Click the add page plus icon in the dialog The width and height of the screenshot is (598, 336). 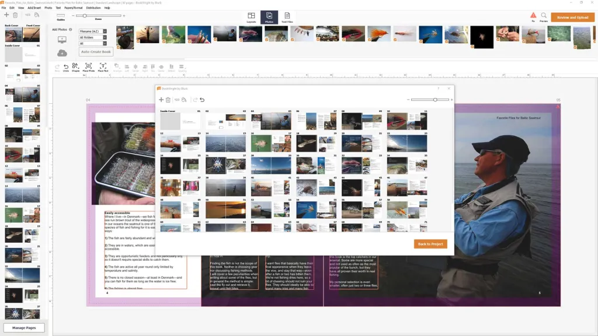tap(161, 100)
